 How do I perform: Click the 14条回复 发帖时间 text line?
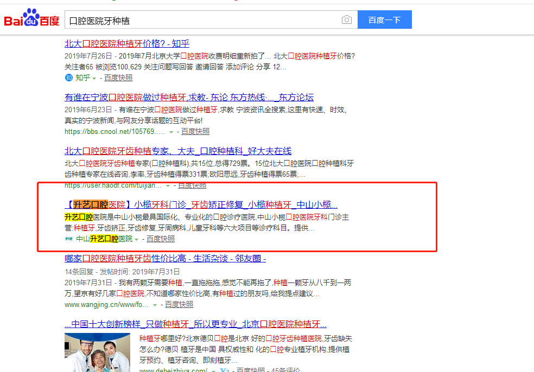tap(122, 272)
